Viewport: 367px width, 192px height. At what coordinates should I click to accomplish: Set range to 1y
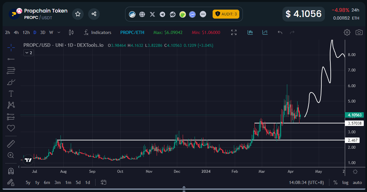(37, 182)
